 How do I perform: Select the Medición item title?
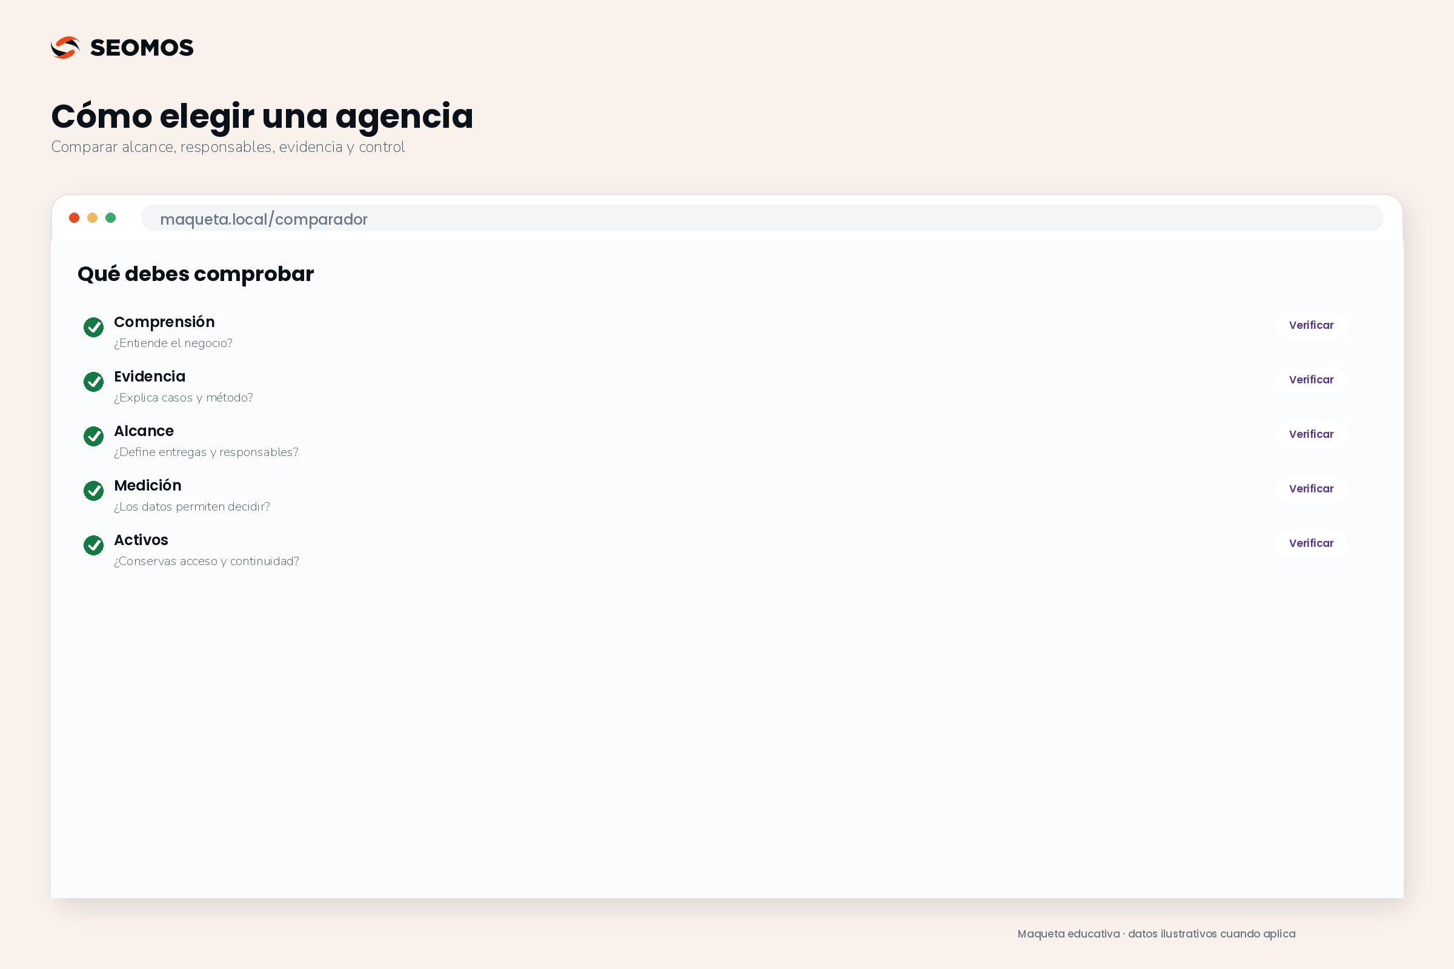pos(148,485)
